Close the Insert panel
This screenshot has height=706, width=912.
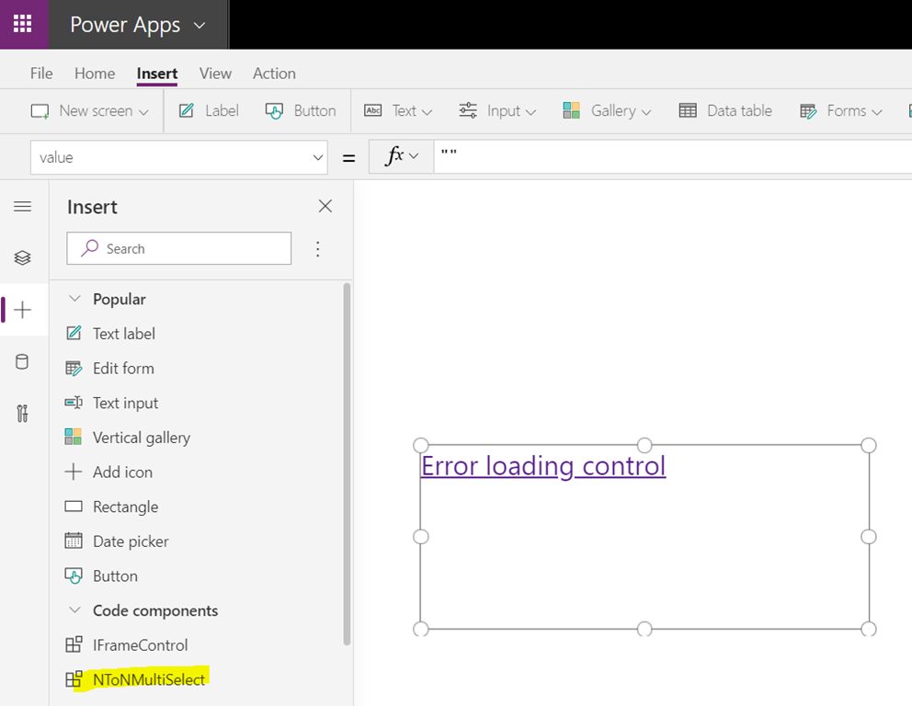click(x=325, y=206)
